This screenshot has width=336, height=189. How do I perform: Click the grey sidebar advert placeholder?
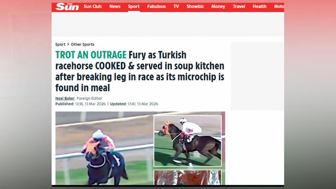(257, 76)
